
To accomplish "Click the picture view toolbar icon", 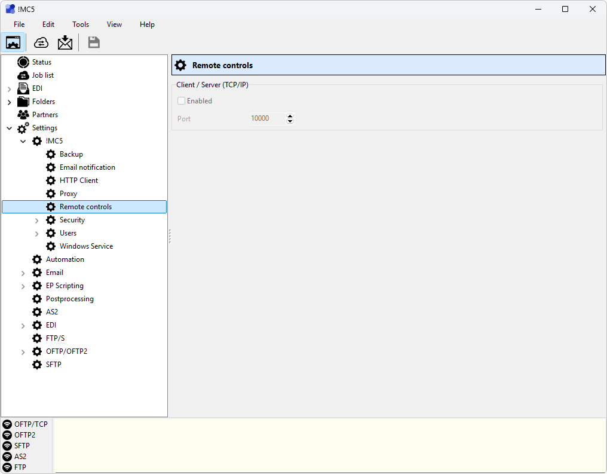I will (x=13, y=42).
